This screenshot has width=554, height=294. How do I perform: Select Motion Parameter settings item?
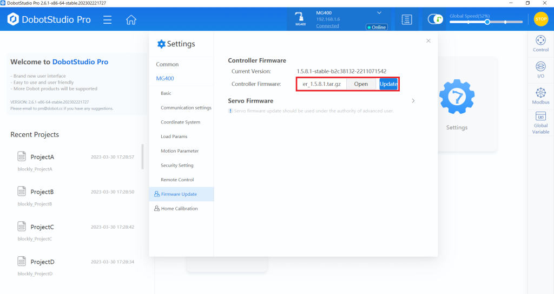180,151
